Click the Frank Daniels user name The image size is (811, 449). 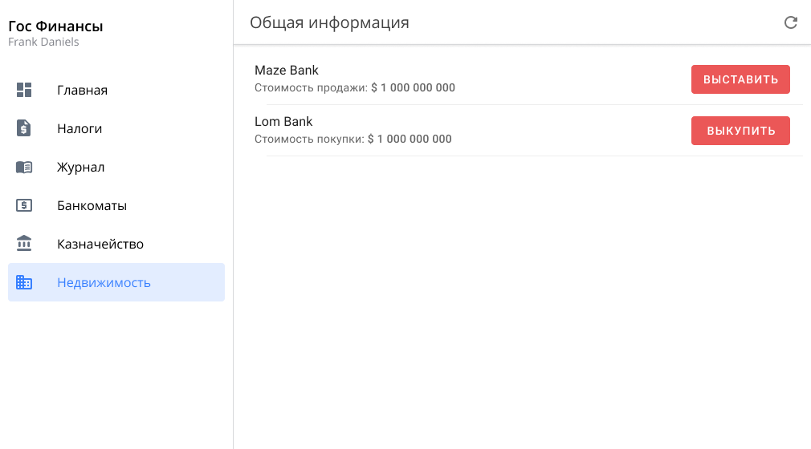tap(43, 42)
